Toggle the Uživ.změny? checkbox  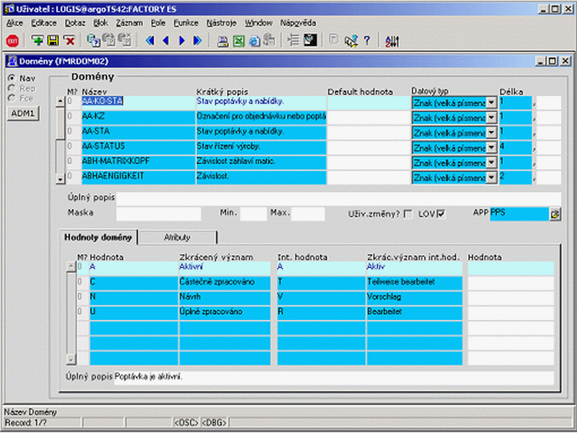coord(408,213)
